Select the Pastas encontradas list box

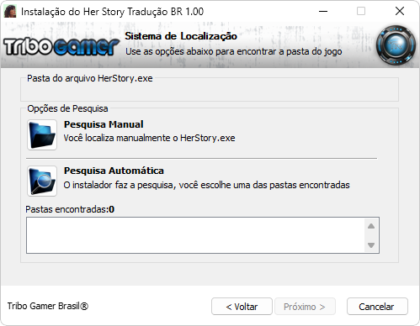click(x=203, y=235)
